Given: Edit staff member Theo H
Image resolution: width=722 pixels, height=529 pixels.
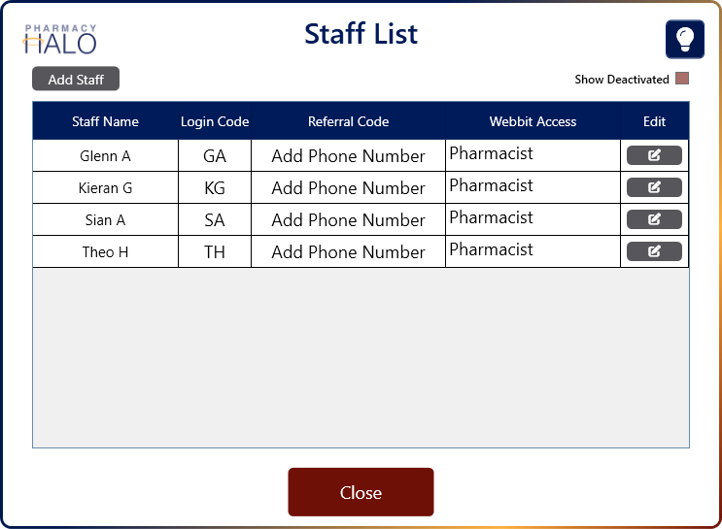Looking at the screenshot, I should [654, 251].
